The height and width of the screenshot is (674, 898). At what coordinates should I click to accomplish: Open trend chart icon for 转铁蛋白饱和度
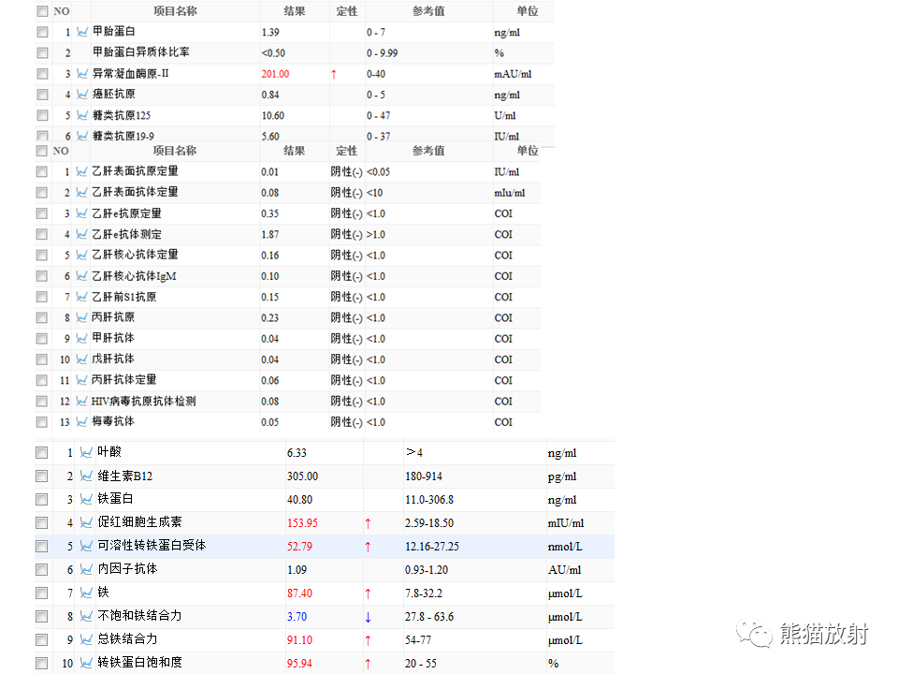point(86,663)
